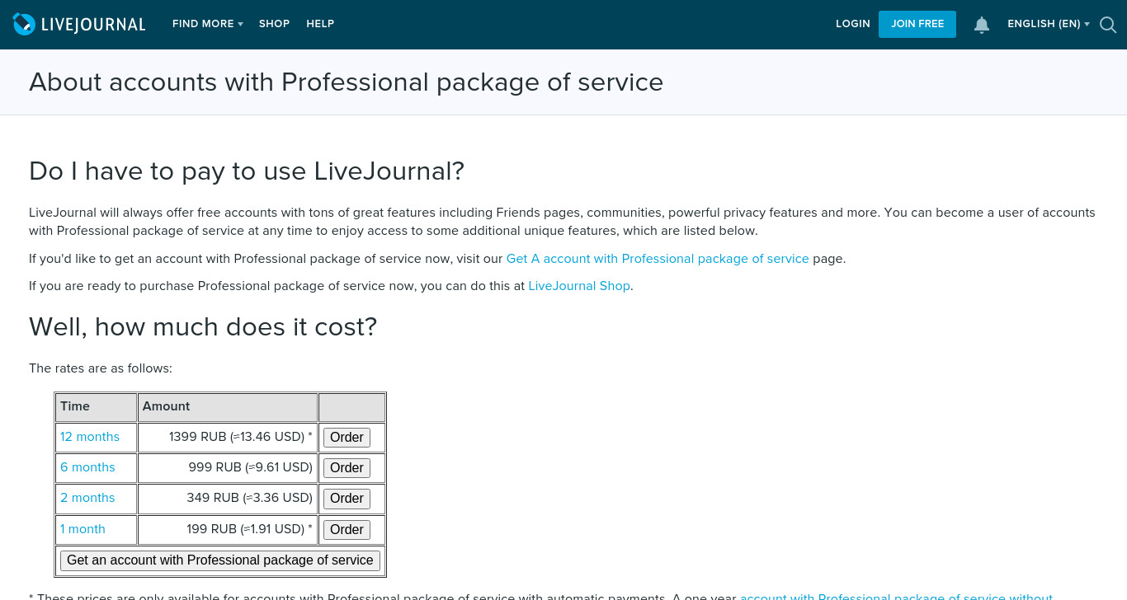1127x600 pixels.
Task: Order the 12 months package
Action: (347, 438)
